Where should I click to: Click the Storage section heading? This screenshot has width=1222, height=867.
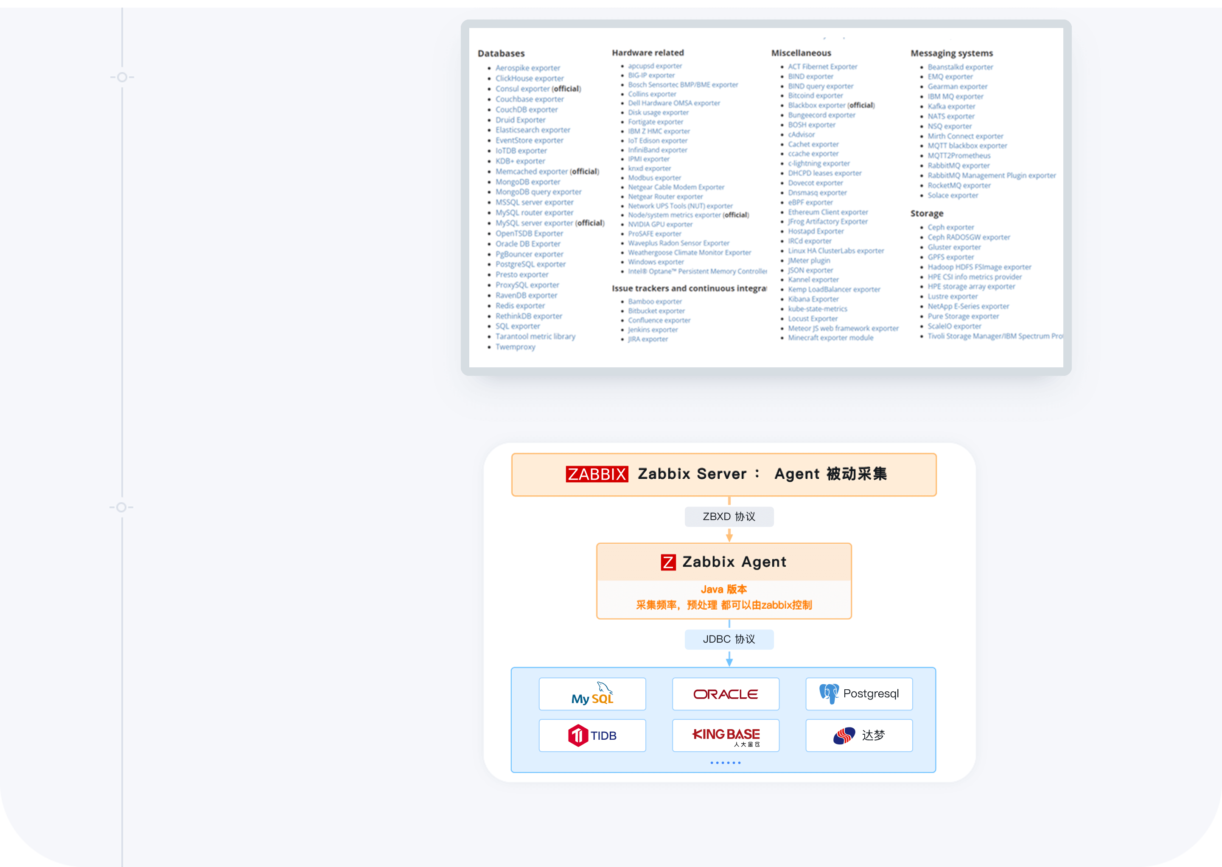pyautogui.click(x=927, y=213)
